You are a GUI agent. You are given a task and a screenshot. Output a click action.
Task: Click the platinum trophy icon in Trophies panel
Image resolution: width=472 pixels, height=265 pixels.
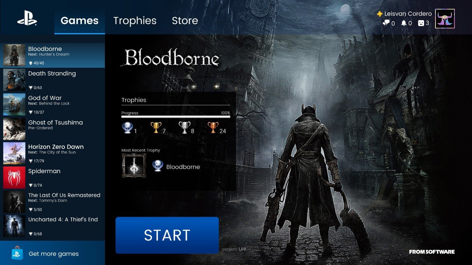coord(127,128)
